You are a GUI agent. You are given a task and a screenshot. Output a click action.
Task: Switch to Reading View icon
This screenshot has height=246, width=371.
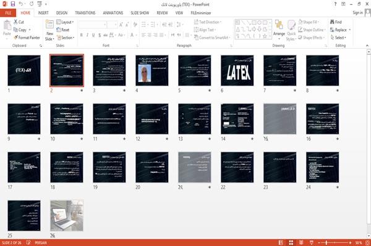(301, 242)
